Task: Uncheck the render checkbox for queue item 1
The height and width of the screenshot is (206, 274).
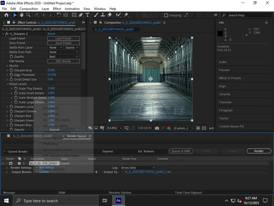Action: pos(11,163)
